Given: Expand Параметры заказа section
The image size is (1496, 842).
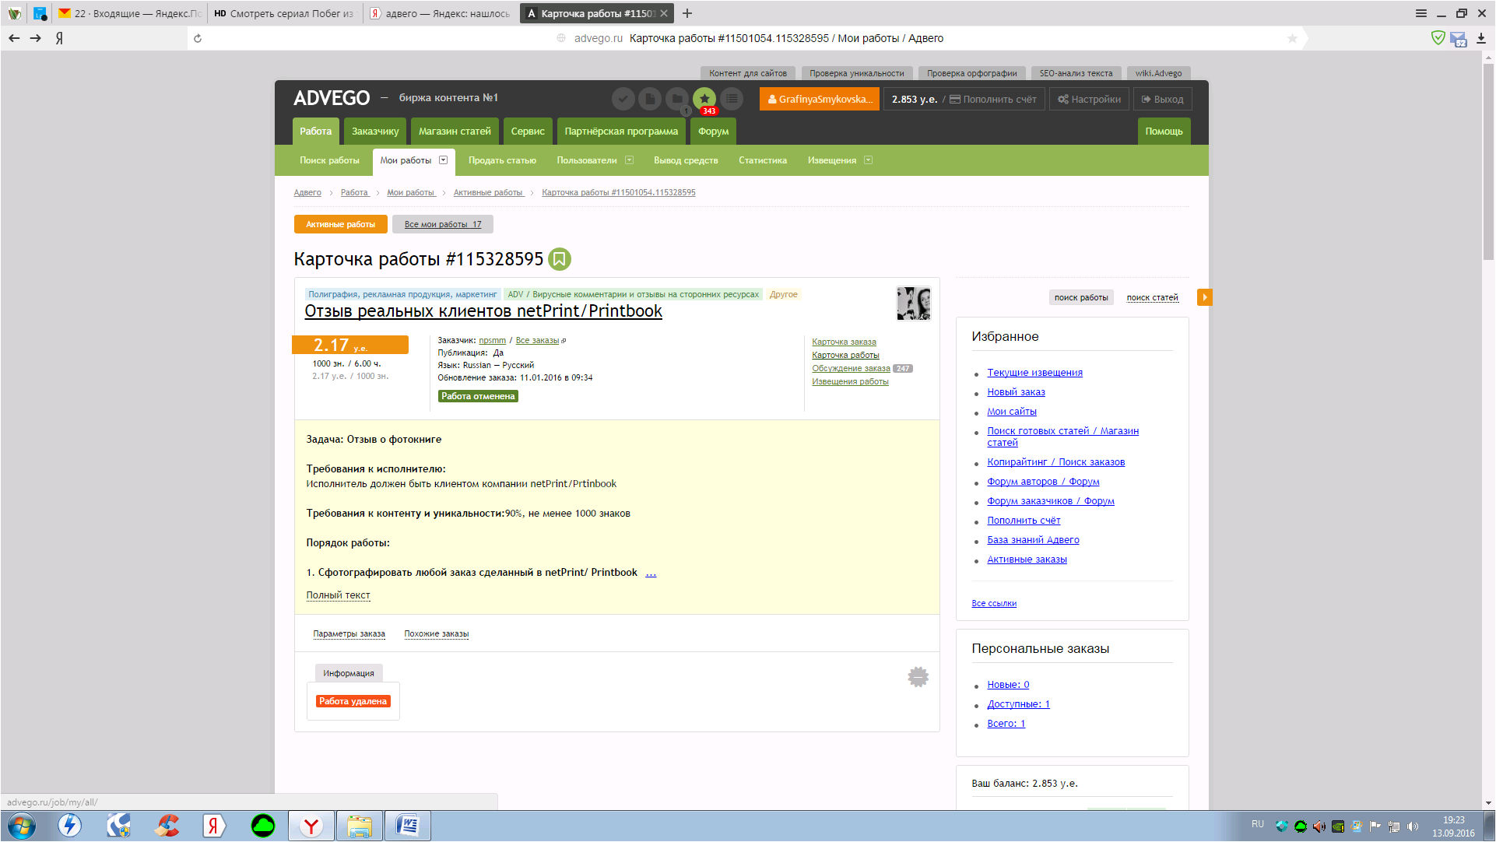Looking at the screenshot, I should pos(349,633).
